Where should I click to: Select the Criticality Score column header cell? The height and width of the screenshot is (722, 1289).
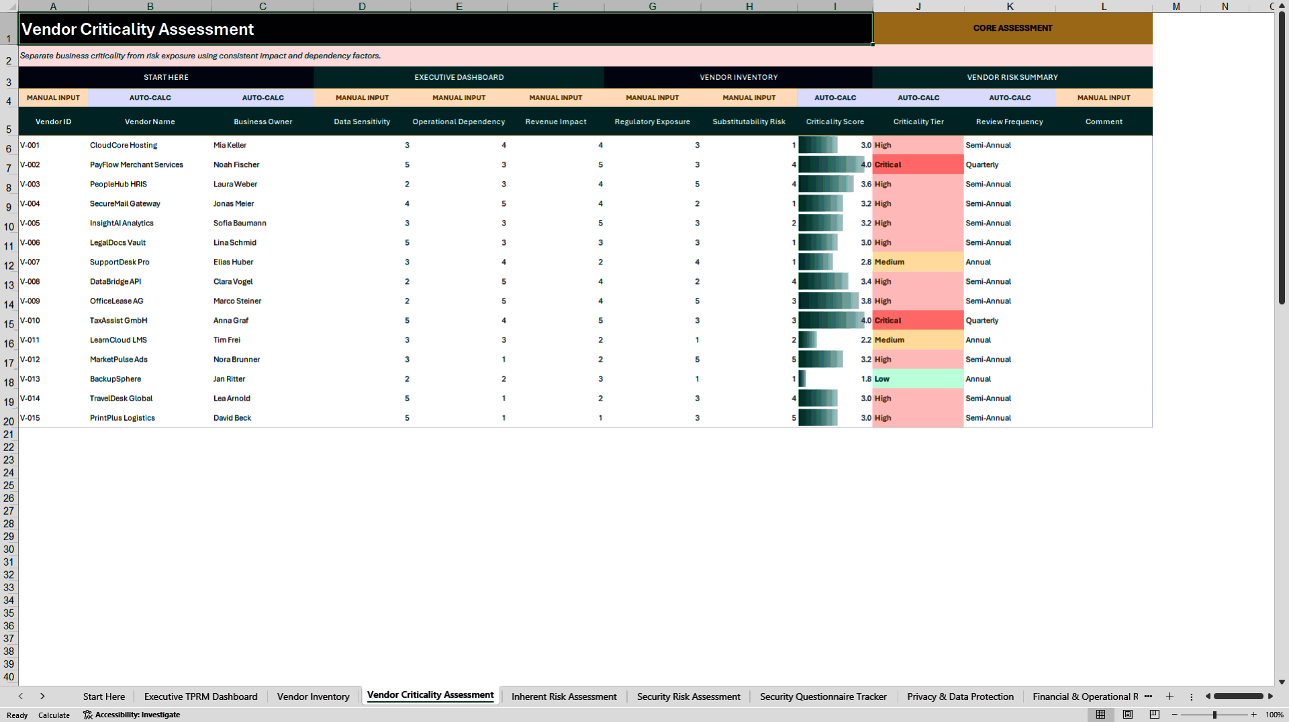[x=834, y=121]
